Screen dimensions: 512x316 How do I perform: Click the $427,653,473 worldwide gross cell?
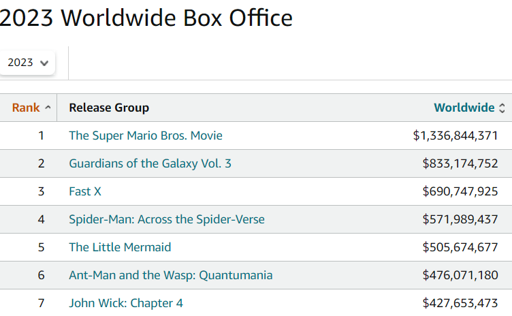[x=460, y=303]
